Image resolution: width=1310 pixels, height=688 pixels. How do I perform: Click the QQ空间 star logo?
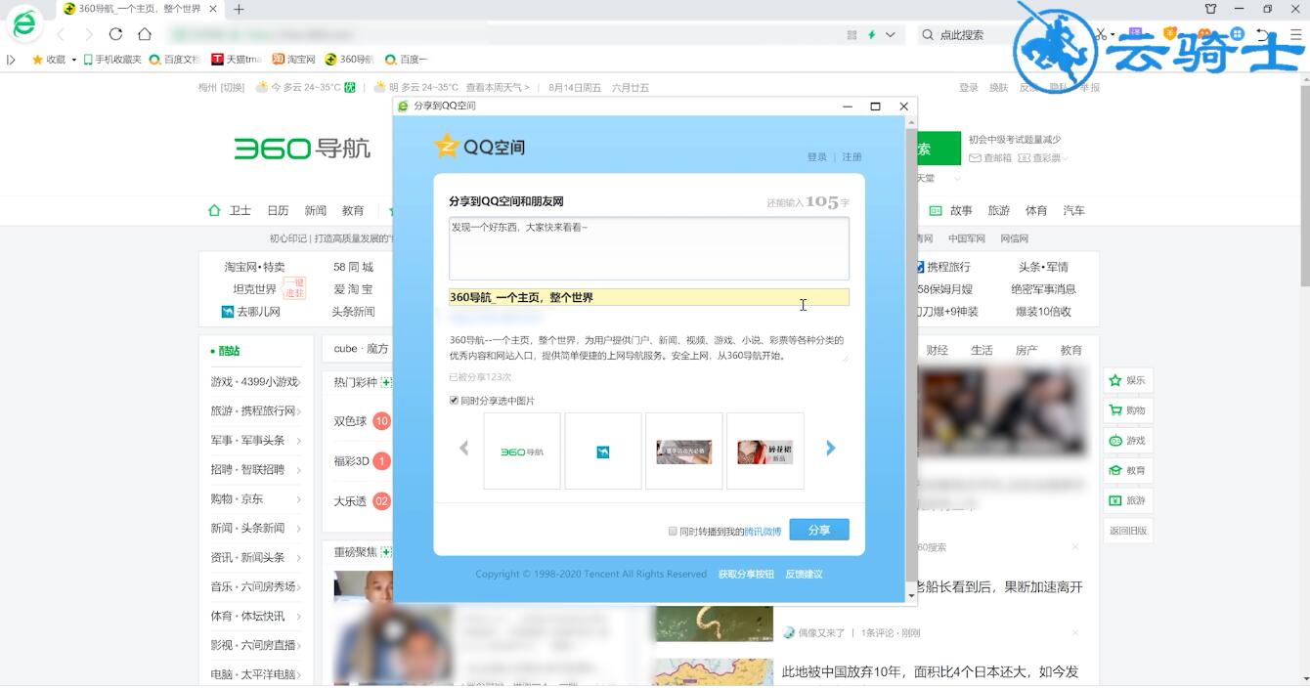coord(447,147)
